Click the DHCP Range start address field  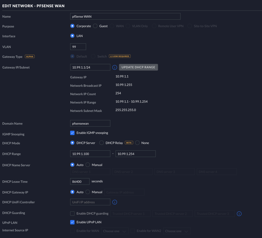pyautogui.click(x=90, y=154)
